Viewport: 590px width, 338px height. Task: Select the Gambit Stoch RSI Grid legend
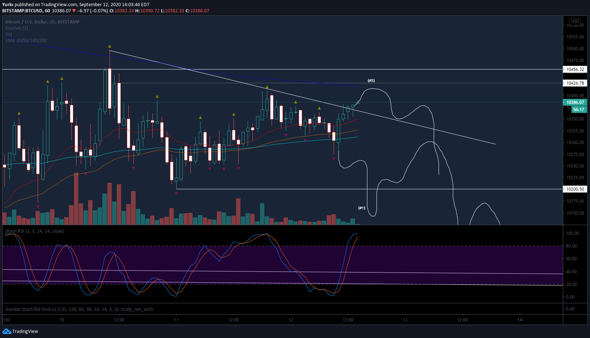point(79,309)
